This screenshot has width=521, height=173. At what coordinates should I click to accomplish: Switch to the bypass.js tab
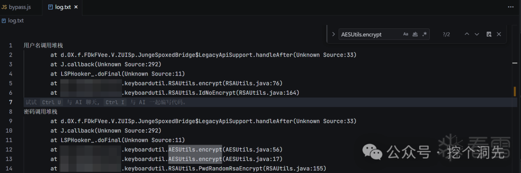(20, 7)
